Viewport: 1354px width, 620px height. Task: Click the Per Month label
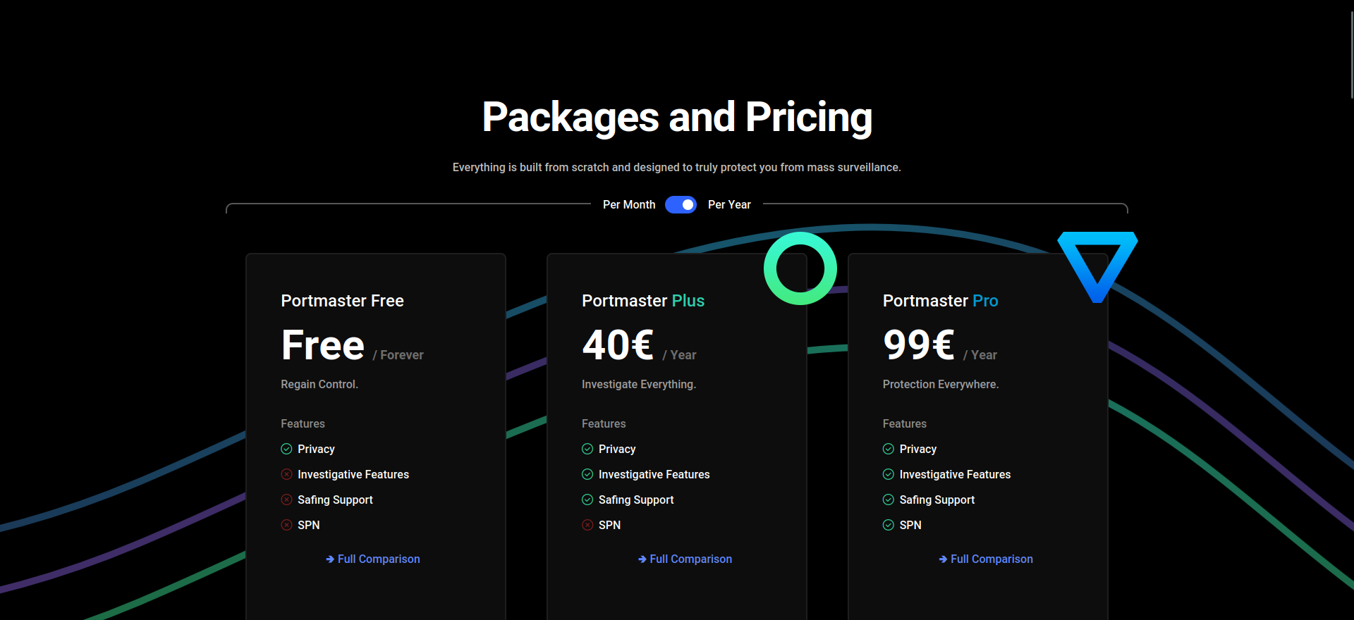click(x=629, y=204)
